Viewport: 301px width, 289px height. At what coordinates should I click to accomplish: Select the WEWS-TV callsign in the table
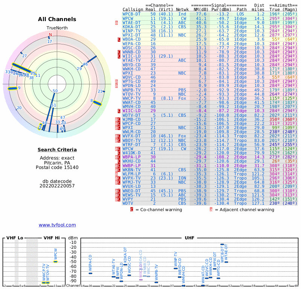(x=131, y=195)
